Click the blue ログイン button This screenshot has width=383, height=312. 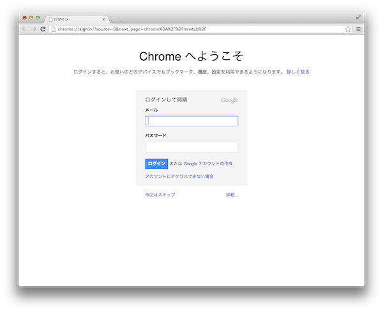(156, 163)
